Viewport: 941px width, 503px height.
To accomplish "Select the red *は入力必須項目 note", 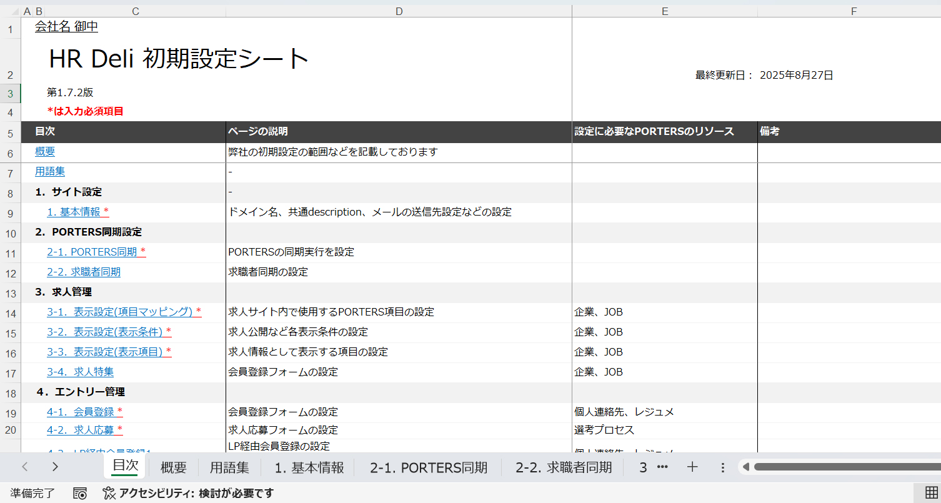I will [85, 111].
